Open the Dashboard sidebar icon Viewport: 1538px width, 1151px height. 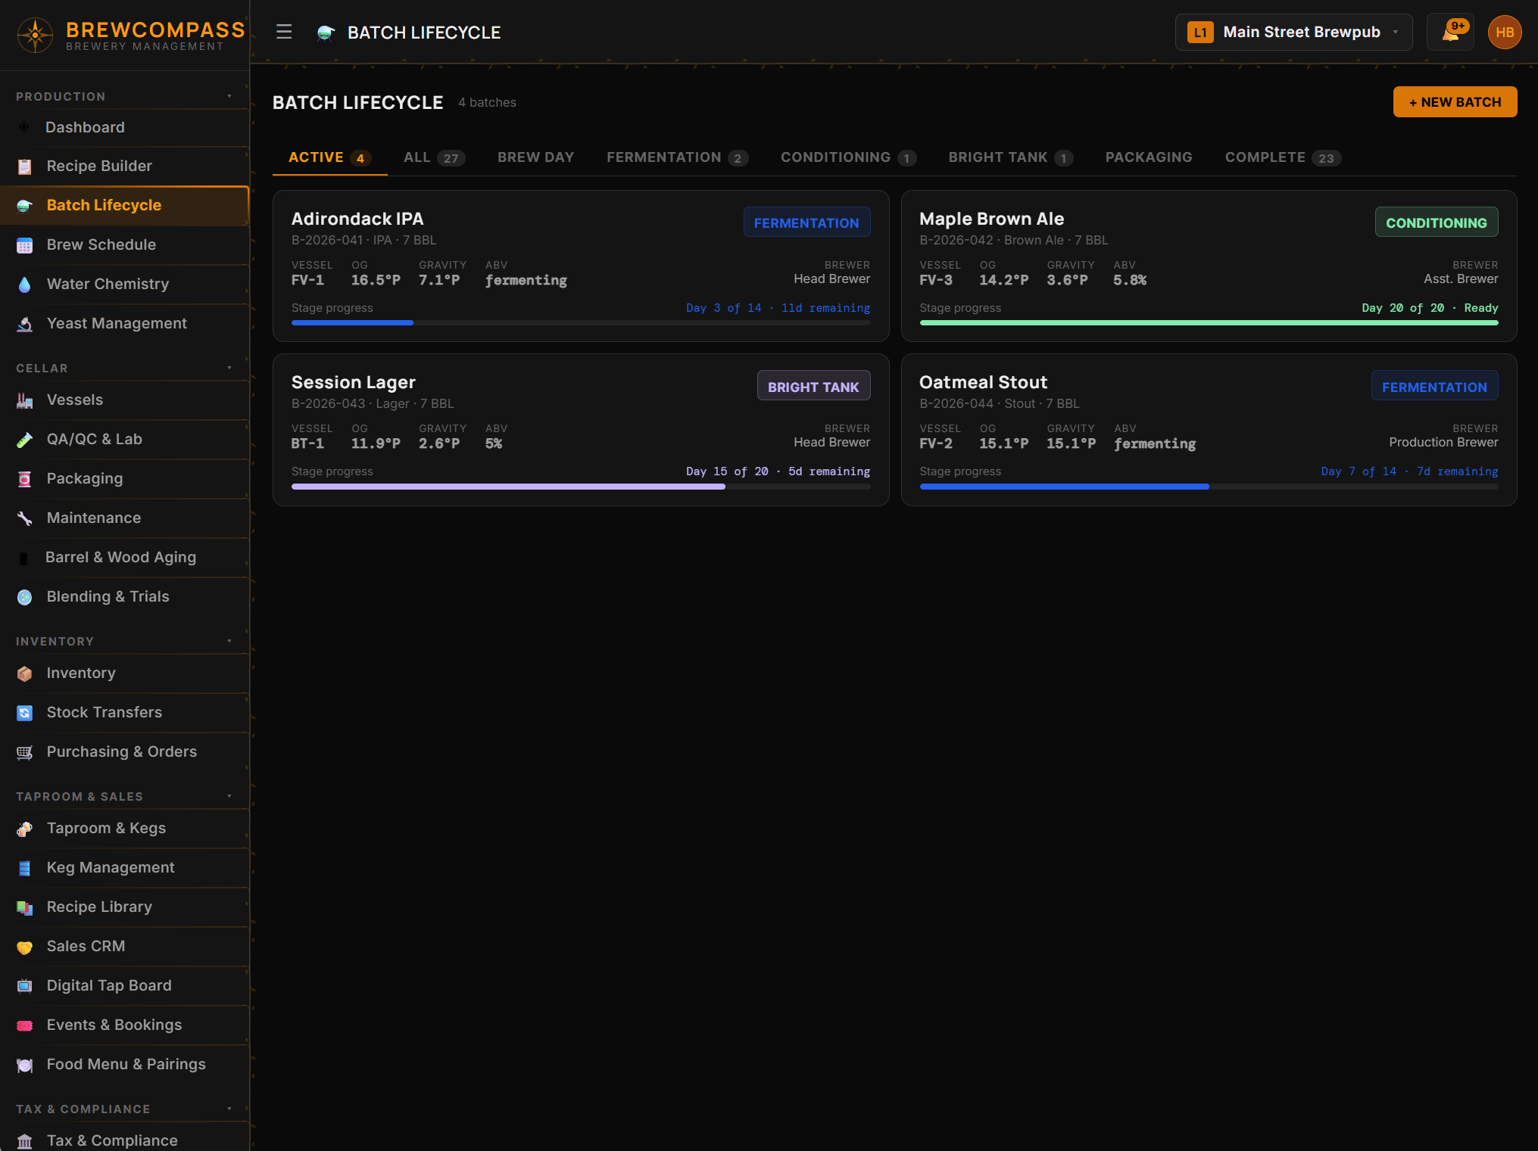click(24, 127)
